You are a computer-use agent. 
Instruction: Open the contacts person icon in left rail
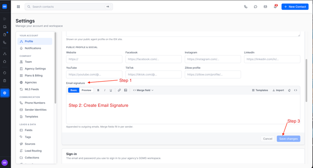click(5, 54)
